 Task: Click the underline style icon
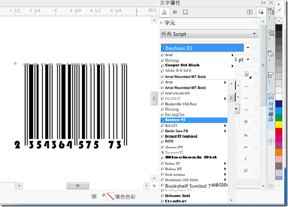tap(247, 74)
